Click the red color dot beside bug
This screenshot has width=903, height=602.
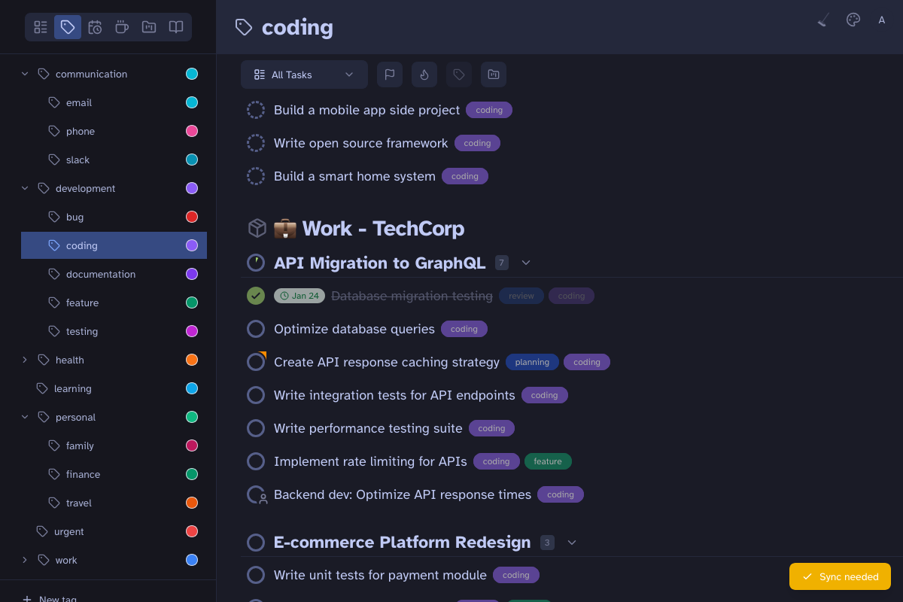(192, 217)
